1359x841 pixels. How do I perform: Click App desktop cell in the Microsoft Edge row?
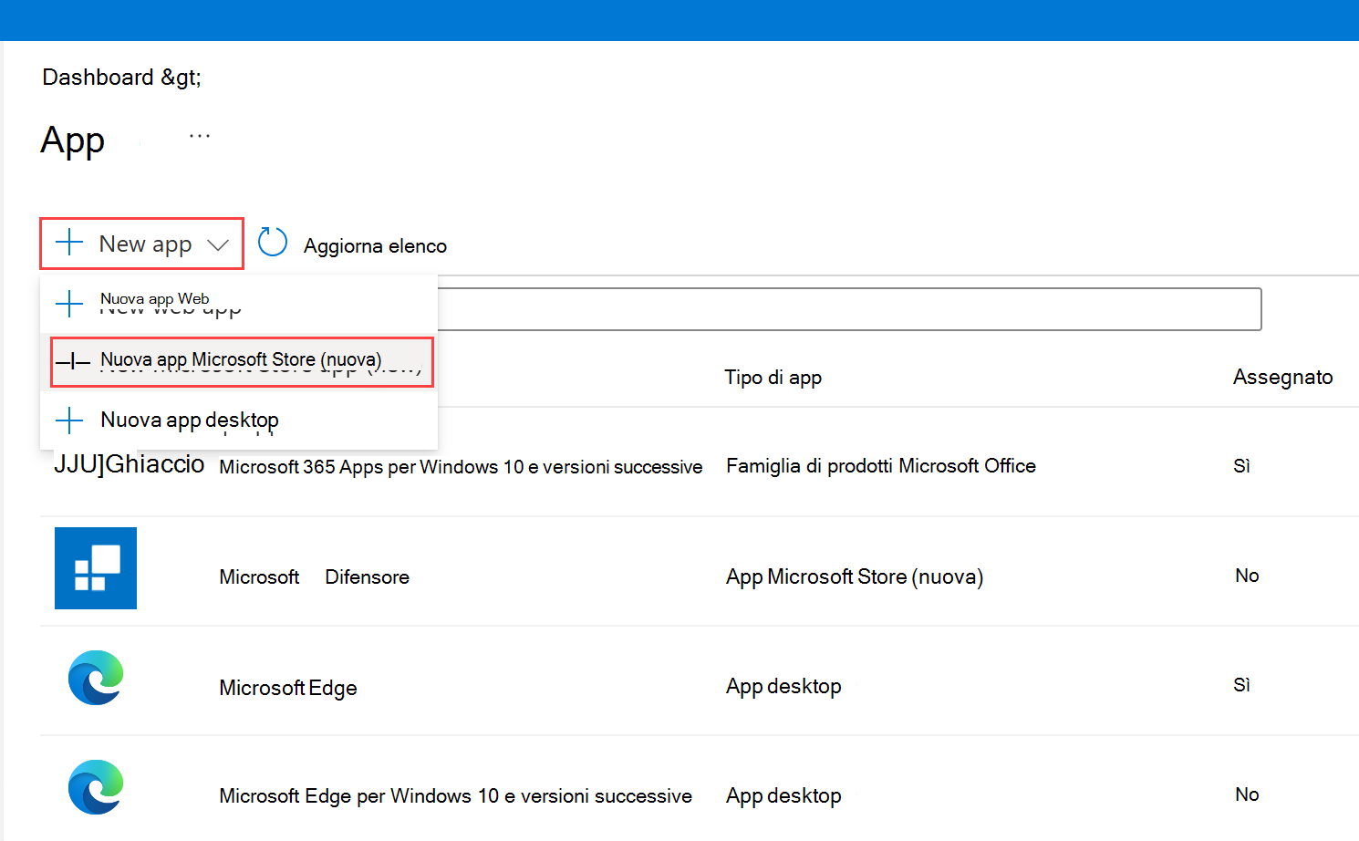click(783, 687)
